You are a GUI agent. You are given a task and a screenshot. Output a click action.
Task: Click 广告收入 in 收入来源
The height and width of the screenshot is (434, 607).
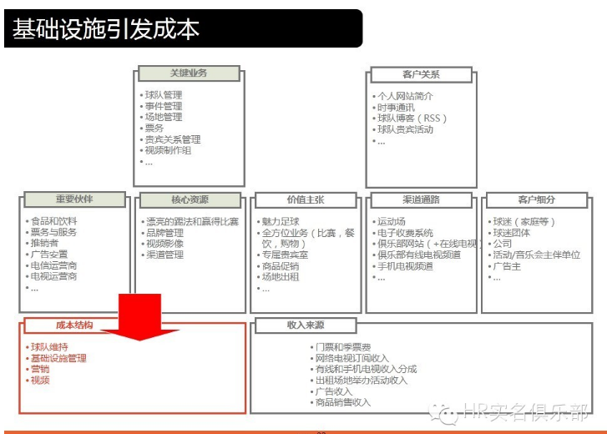point(334,391)
